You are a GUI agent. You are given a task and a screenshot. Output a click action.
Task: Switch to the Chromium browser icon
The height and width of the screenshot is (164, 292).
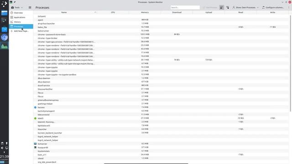tap(4, 37)
